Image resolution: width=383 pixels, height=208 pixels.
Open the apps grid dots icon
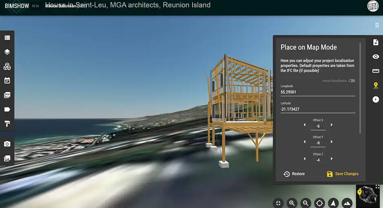click(x=377, y=25)
